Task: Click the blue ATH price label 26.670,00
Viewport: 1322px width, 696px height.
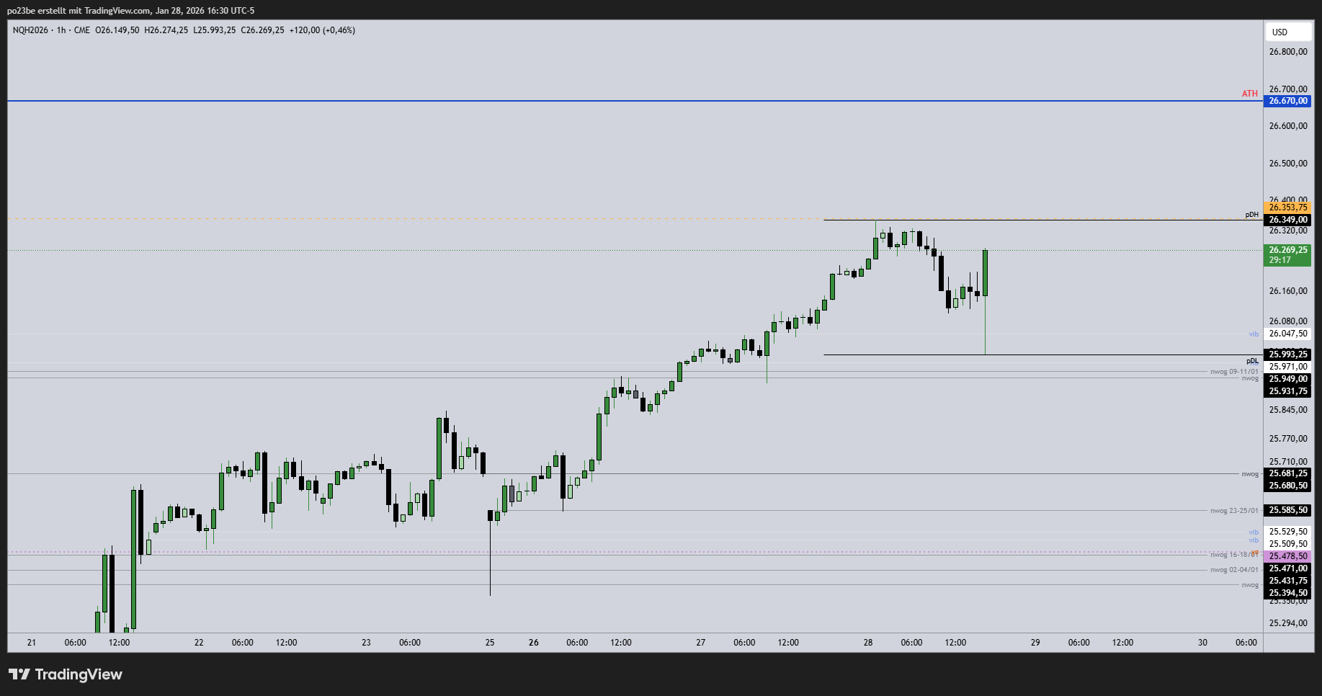Action: point(1287,102)
